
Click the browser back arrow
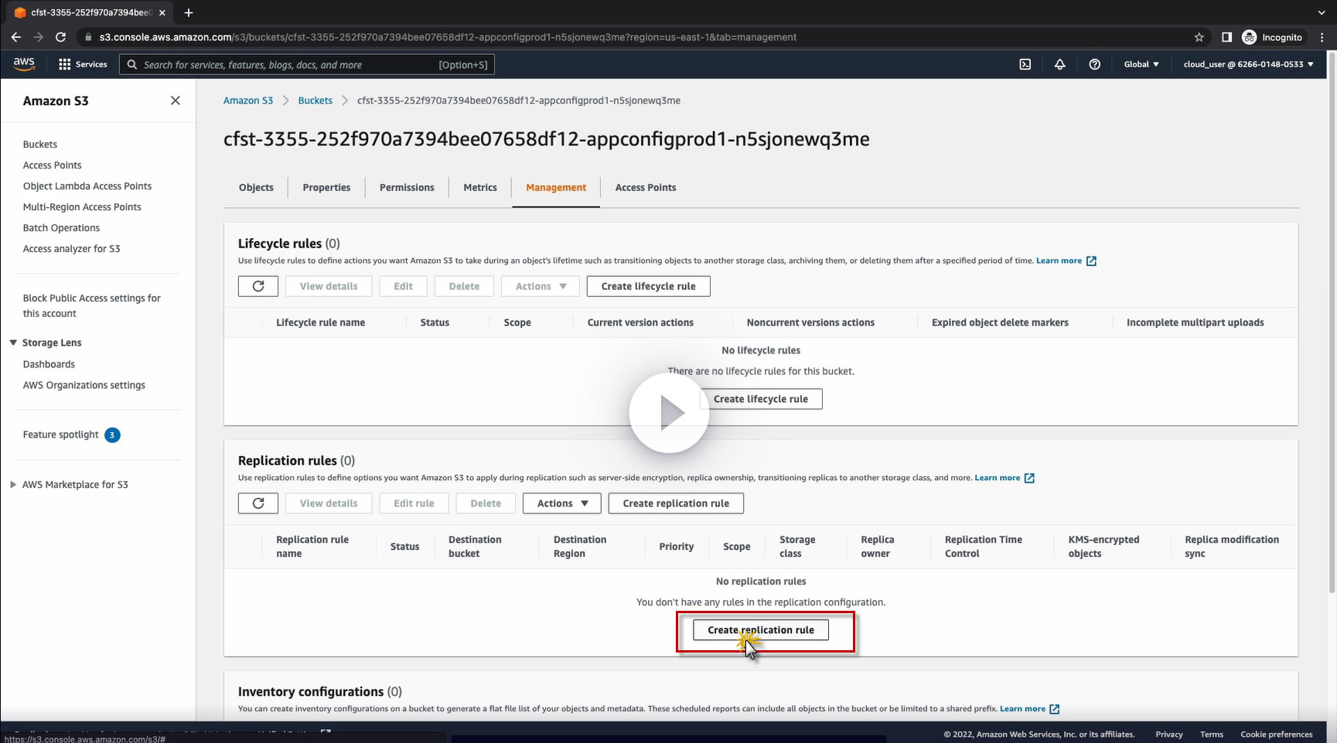tap(16, 37)
